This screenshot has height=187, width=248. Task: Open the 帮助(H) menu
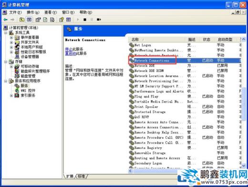coord(86,12)
